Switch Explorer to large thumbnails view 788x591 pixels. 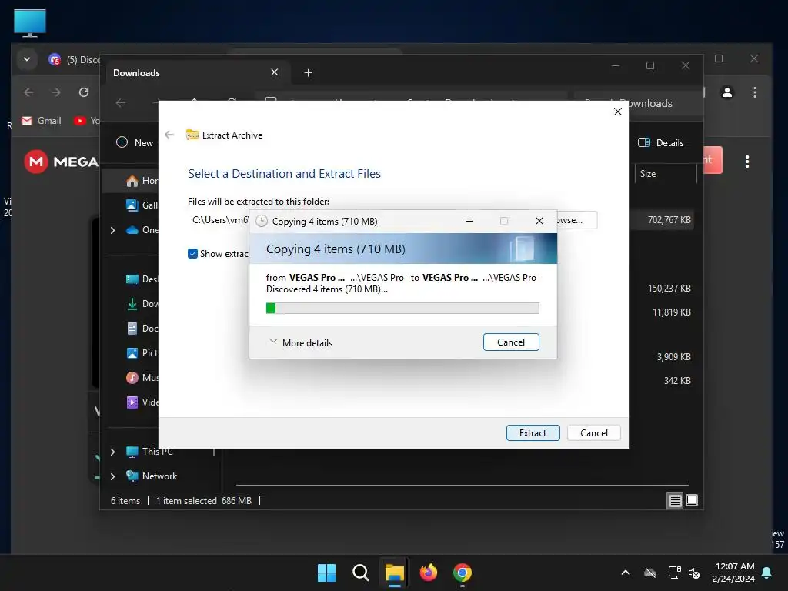692,500
